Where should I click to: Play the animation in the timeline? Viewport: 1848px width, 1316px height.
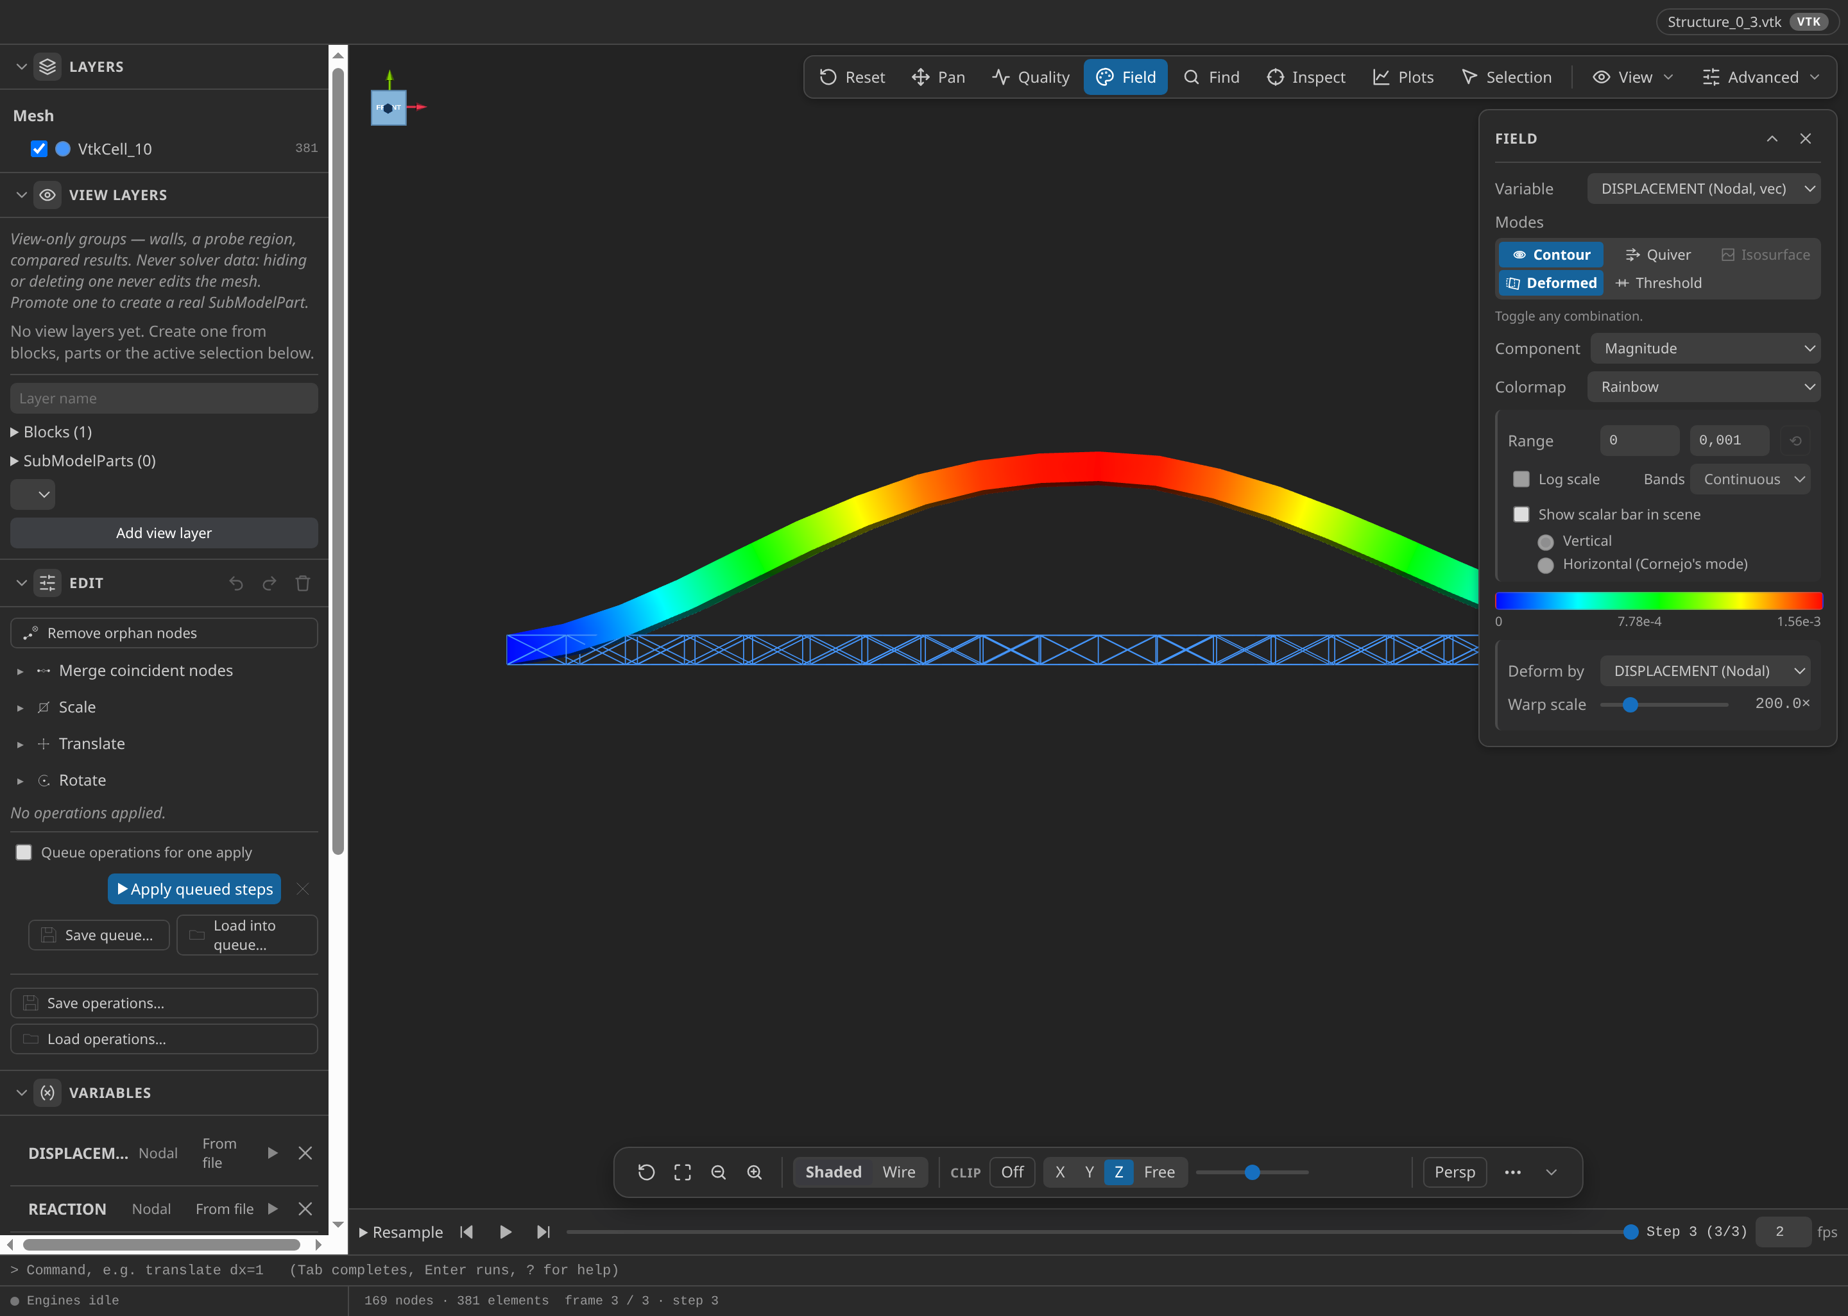point(505,1232)
